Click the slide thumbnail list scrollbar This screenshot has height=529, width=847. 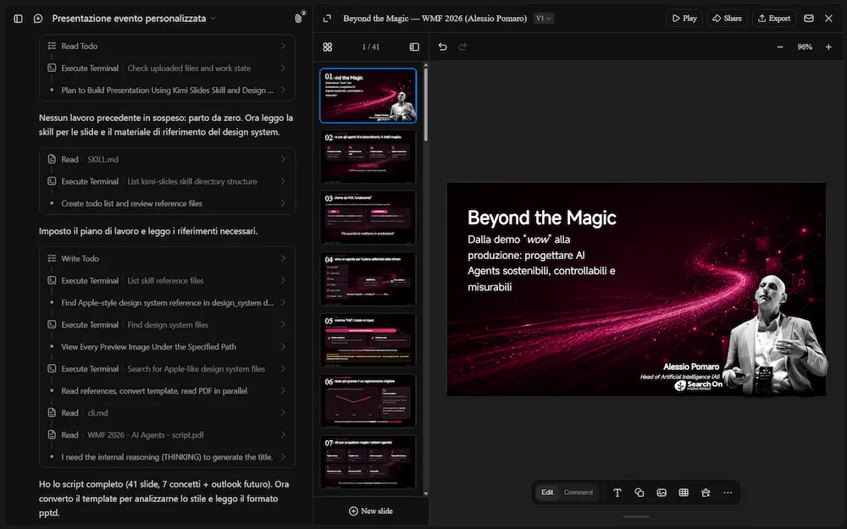(426, 104)
